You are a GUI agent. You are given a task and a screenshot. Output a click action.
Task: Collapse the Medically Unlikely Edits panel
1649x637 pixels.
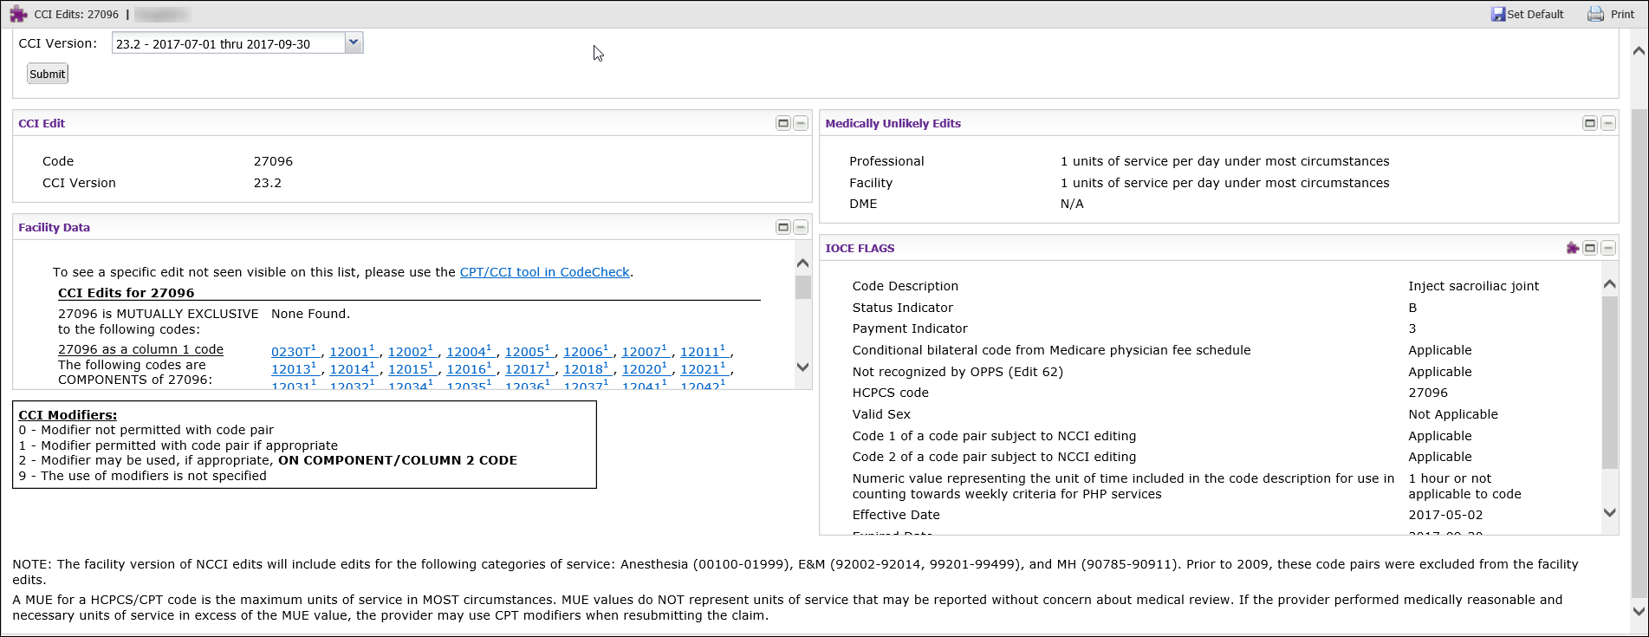(x=1608, y=123)
